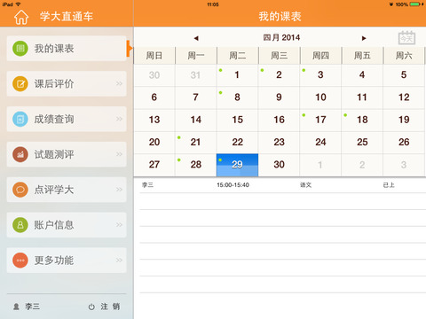Screen dimensions: 426x319
Task: Check the battery indicator in status bar
Action: (x=415, y=4)
